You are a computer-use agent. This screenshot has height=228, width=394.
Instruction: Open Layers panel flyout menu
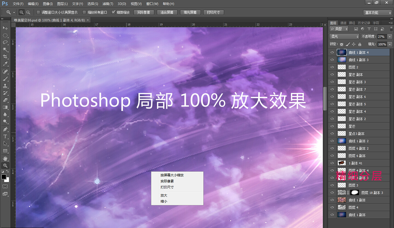[391, 23]
